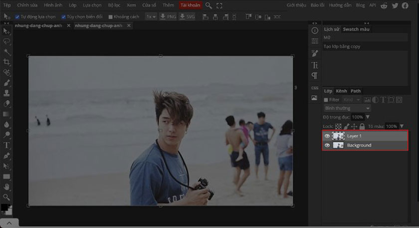Open the Báo lỗi link
Screen dimensions: 419x228
click(x=317, y=5)
